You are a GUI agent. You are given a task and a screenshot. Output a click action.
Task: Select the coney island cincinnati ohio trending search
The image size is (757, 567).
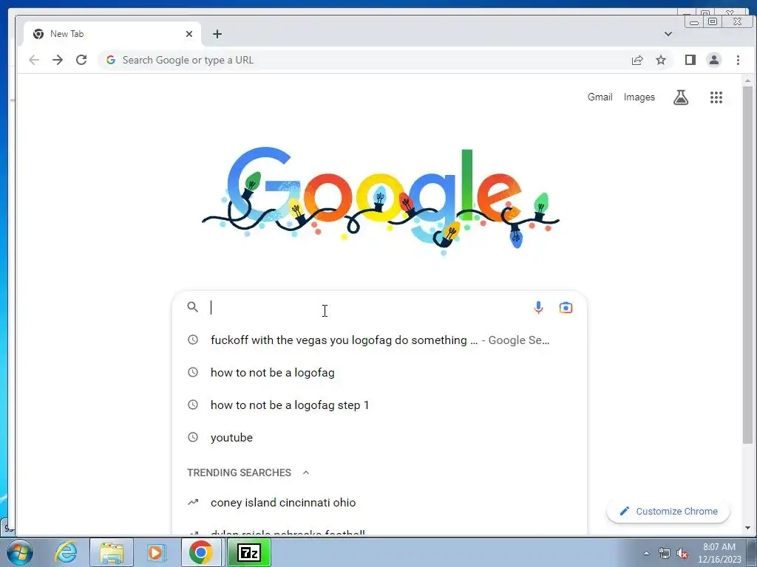point(379,502)
